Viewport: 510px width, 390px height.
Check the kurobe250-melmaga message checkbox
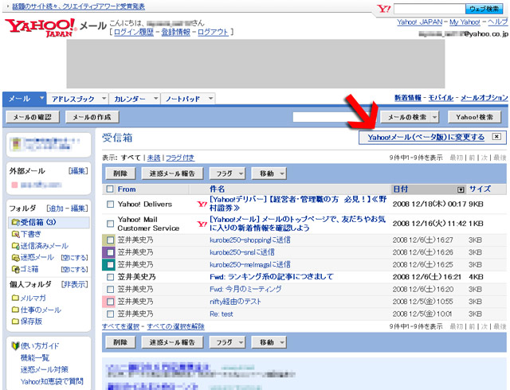click(110, 264)
